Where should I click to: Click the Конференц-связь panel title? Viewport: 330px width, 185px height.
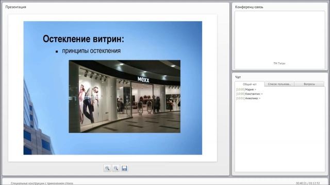249,7
